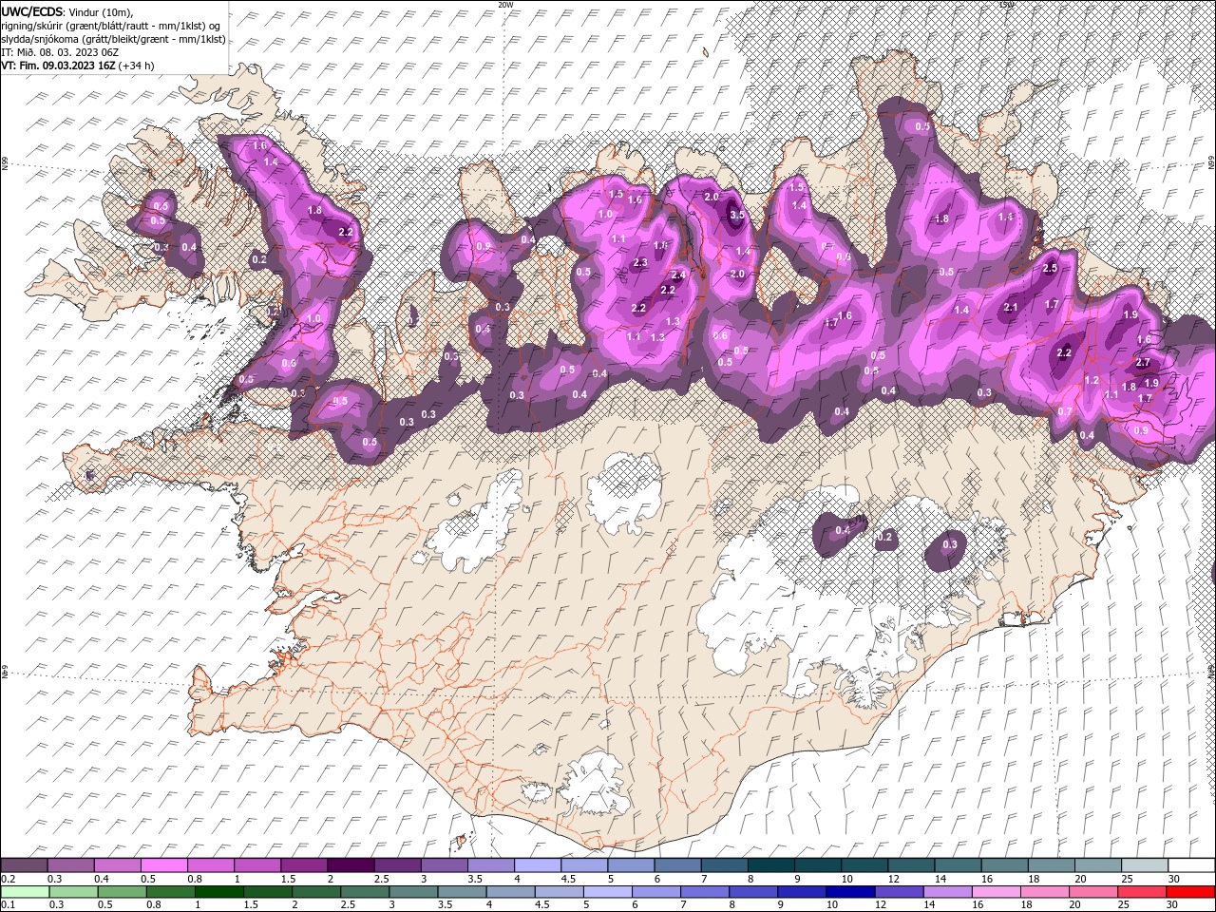Select the darkest purple 2 swatch in upper row
The width and height of the screenshot is (1216, 912).
351,865
